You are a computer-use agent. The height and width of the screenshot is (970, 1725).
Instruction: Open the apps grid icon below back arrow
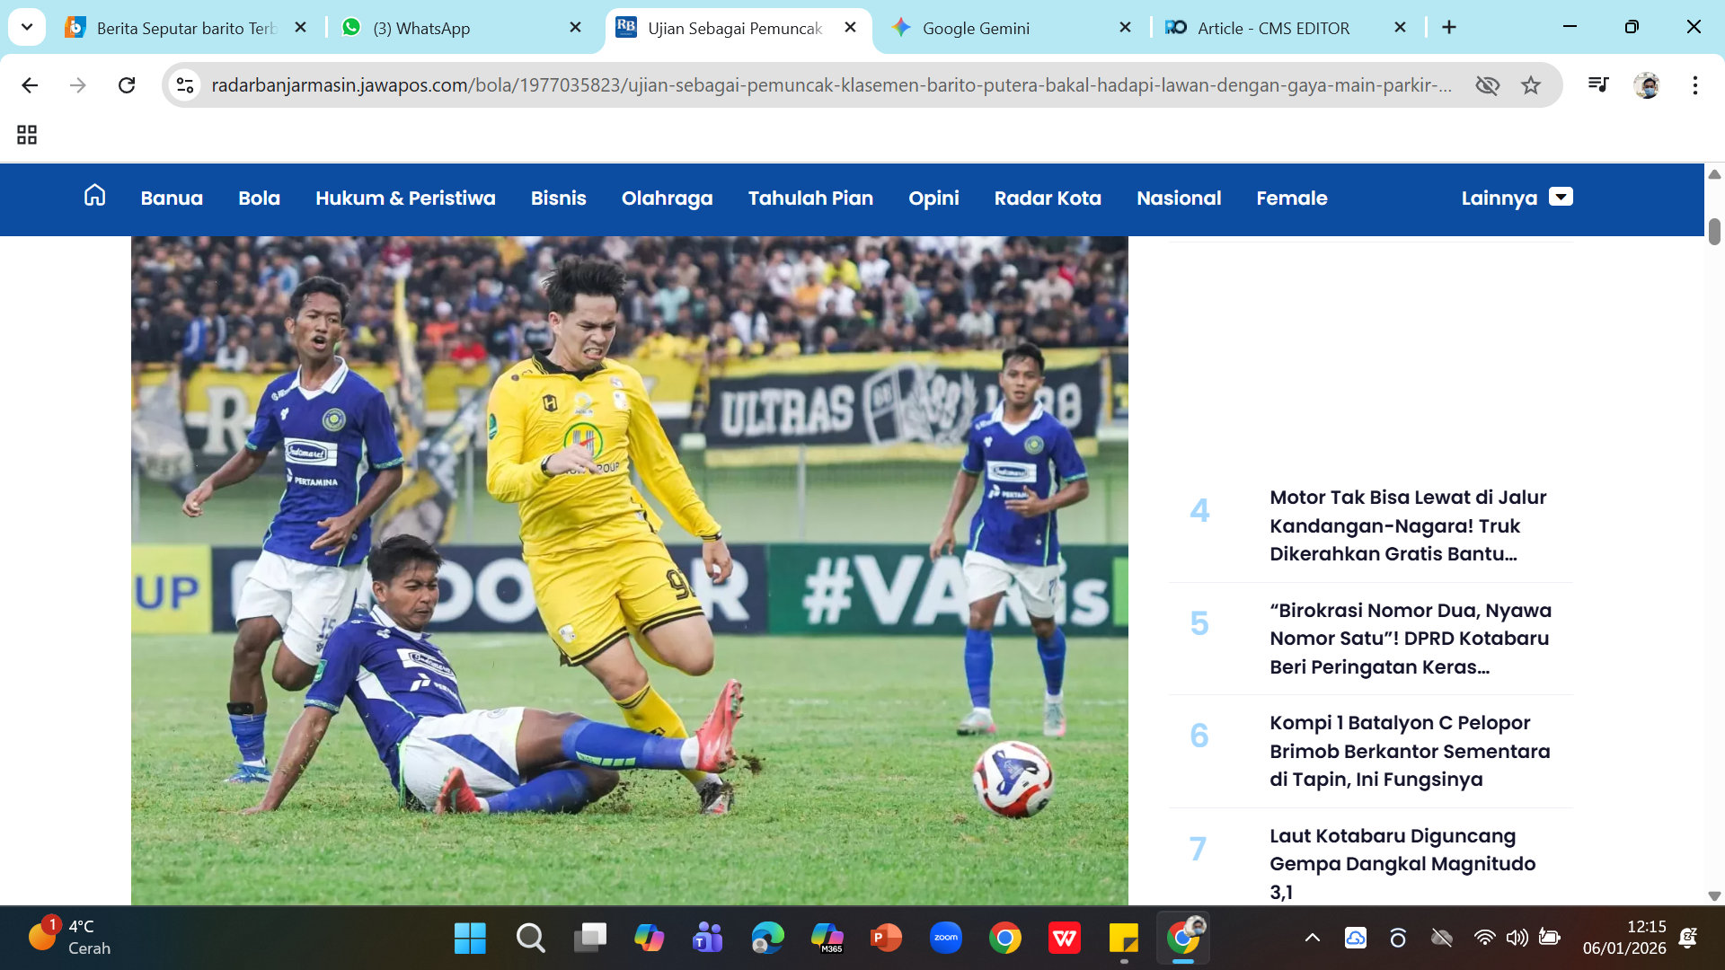pos(26,135)
